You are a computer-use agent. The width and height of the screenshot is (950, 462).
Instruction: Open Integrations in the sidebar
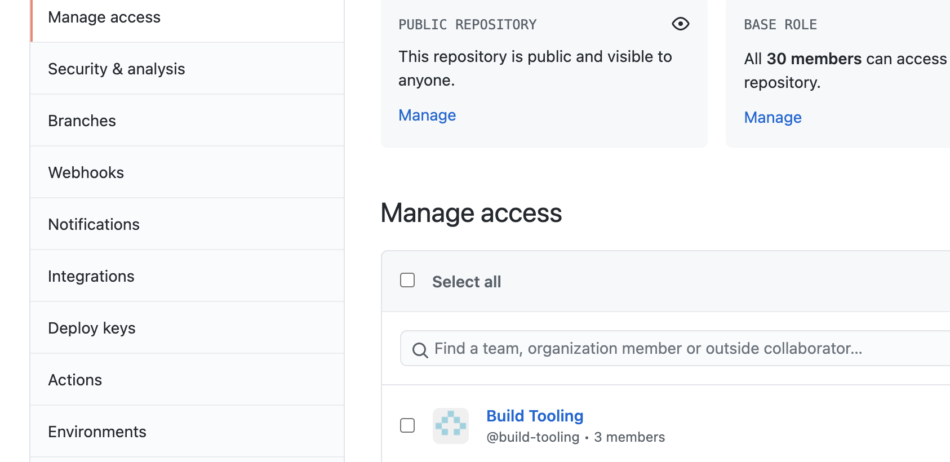click(91, 276)
